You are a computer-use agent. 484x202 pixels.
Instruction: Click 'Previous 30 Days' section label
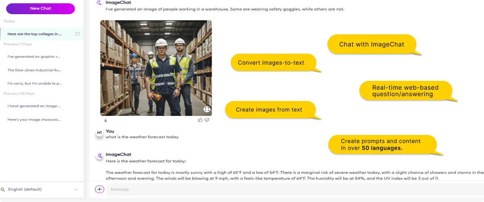[x=19, y=93]
